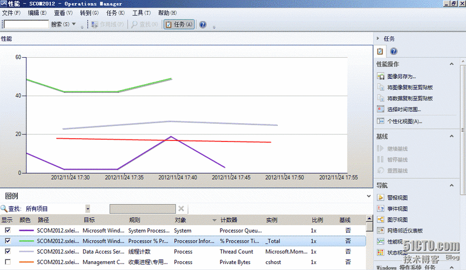This screenshot has height=270, width=466.
Task: Click the counter column header
Action: pos(229,220)
